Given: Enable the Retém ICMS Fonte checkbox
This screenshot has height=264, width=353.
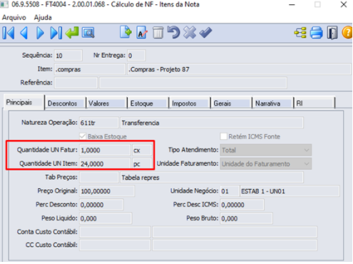Looking at the screenshot, I should click(223, 136).
